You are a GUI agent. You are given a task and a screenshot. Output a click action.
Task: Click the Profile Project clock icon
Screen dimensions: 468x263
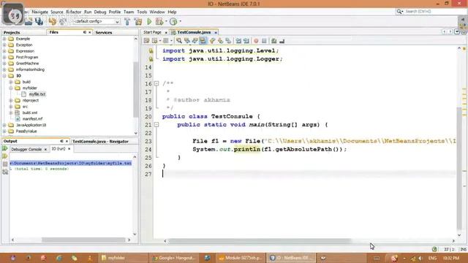pyautogui.click(x=173, y=21)
